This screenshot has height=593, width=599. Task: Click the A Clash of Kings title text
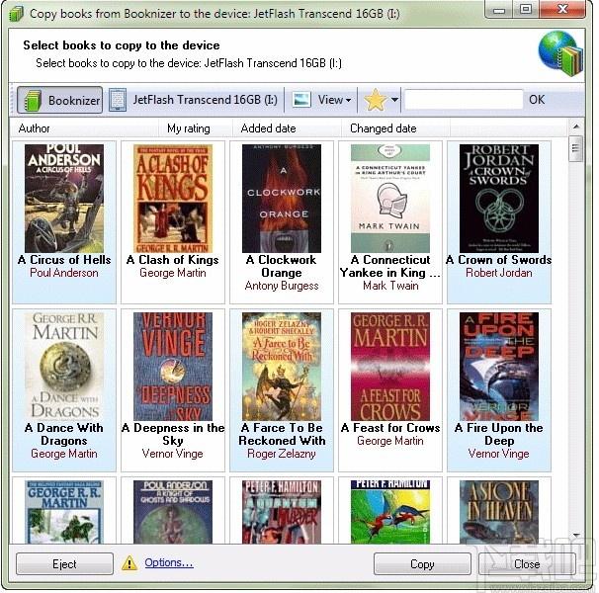click(173, 260)
